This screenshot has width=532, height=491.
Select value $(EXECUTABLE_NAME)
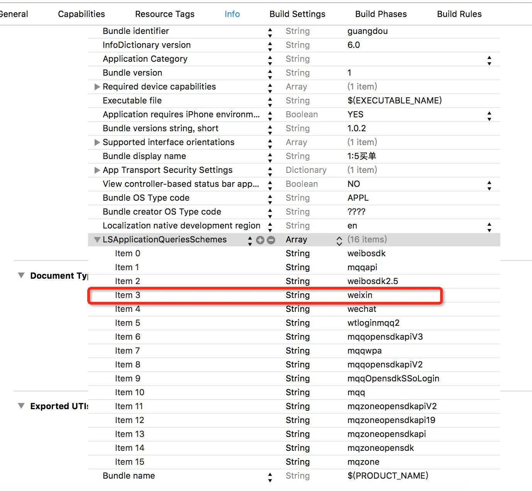[x=395, y=100]
